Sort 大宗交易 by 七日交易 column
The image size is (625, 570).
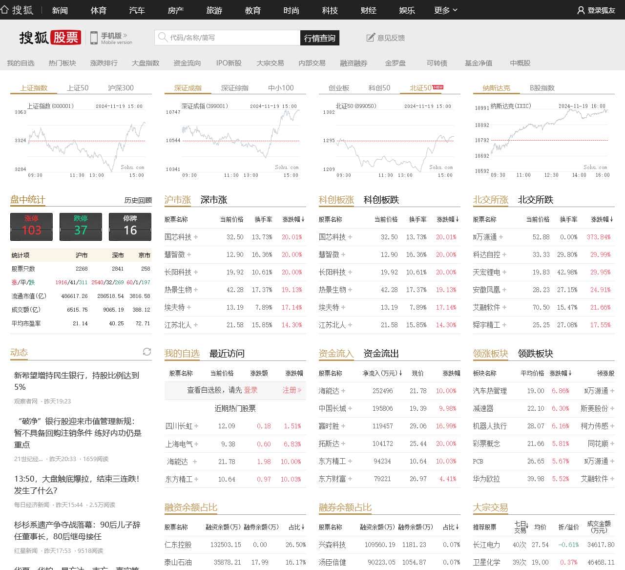click(x=521, y=527)
